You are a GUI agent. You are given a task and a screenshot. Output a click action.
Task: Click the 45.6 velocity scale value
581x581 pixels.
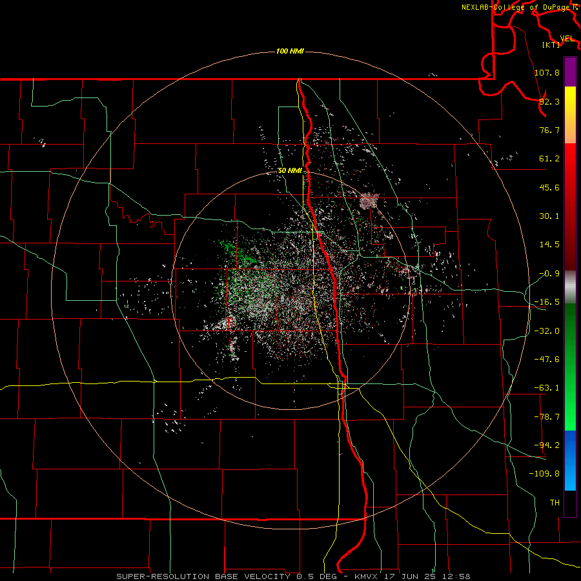tap(549, 187)
